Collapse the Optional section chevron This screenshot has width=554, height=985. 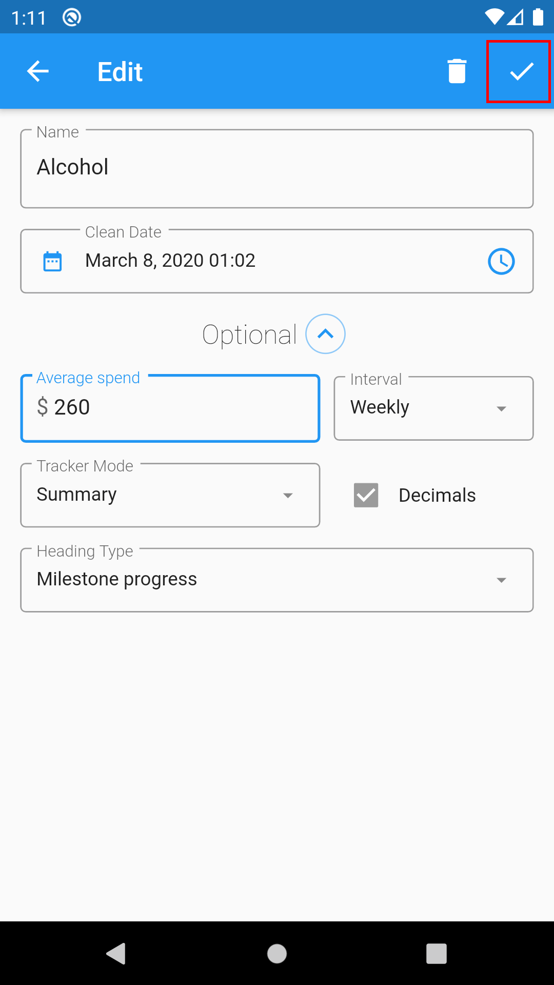(325, 334)
